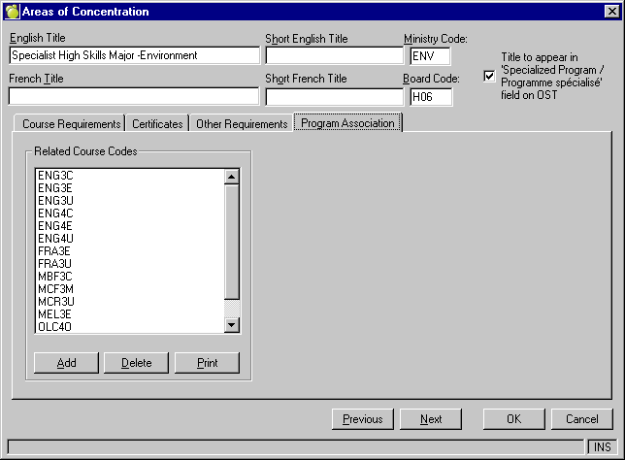Click the Ministry Code field containing ENV
Screen dimensions: 625x460
point(430,56)
